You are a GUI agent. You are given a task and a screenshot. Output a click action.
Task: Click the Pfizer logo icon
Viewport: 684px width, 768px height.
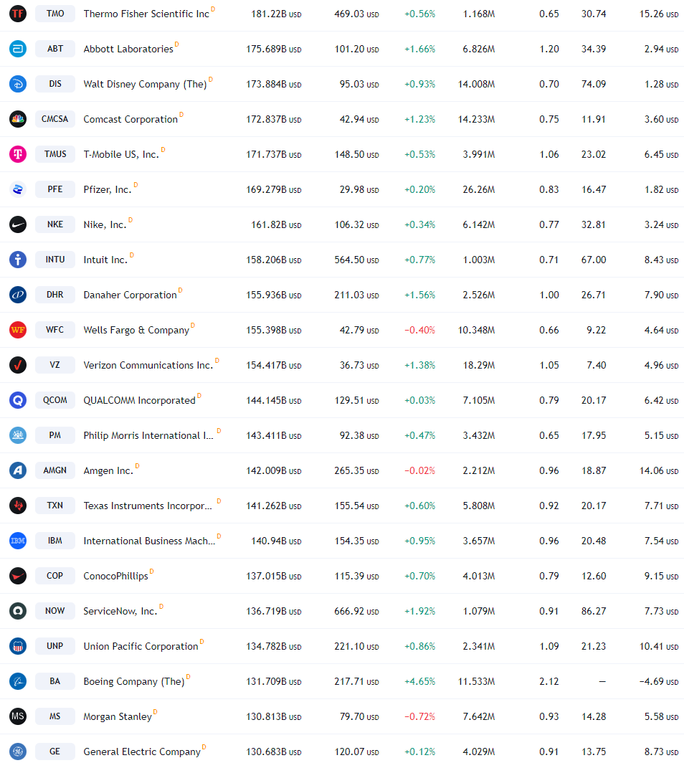18,189
